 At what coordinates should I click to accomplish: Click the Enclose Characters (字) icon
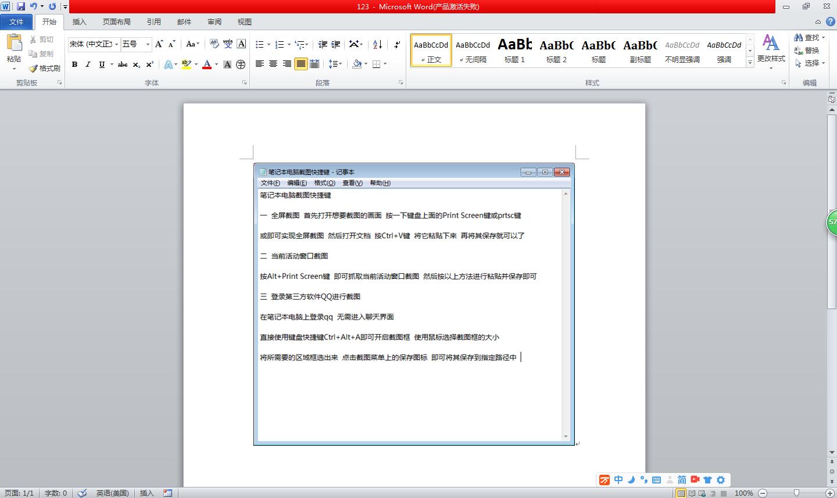click(241, 65)
